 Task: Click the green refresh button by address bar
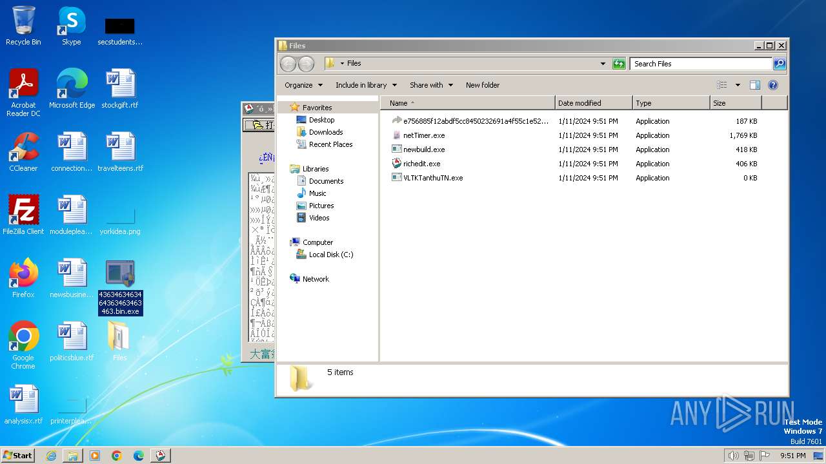[619, 63]
